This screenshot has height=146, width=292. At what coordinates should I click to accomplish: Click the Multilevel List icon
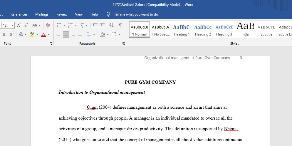(82, 25)
